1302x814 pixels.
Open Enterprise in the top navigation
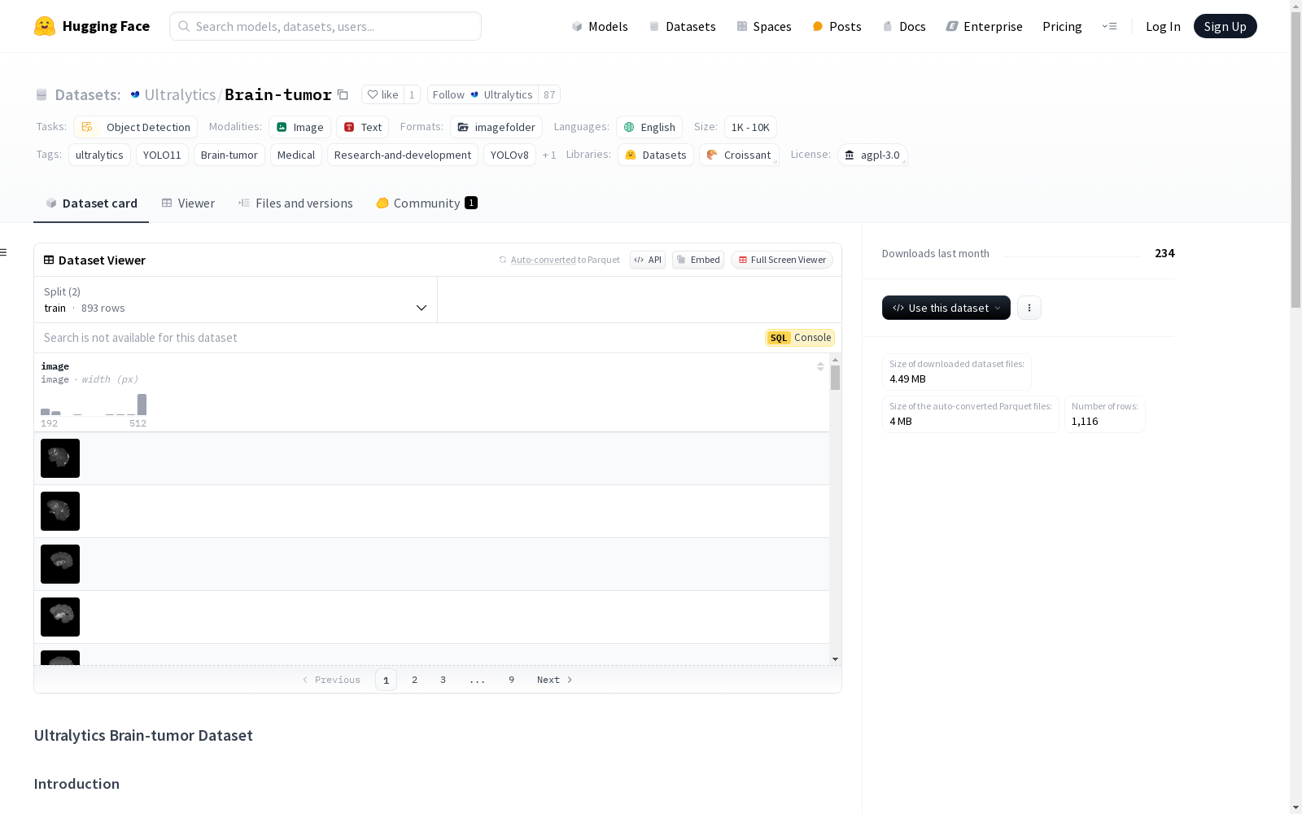tap(985, 26)
